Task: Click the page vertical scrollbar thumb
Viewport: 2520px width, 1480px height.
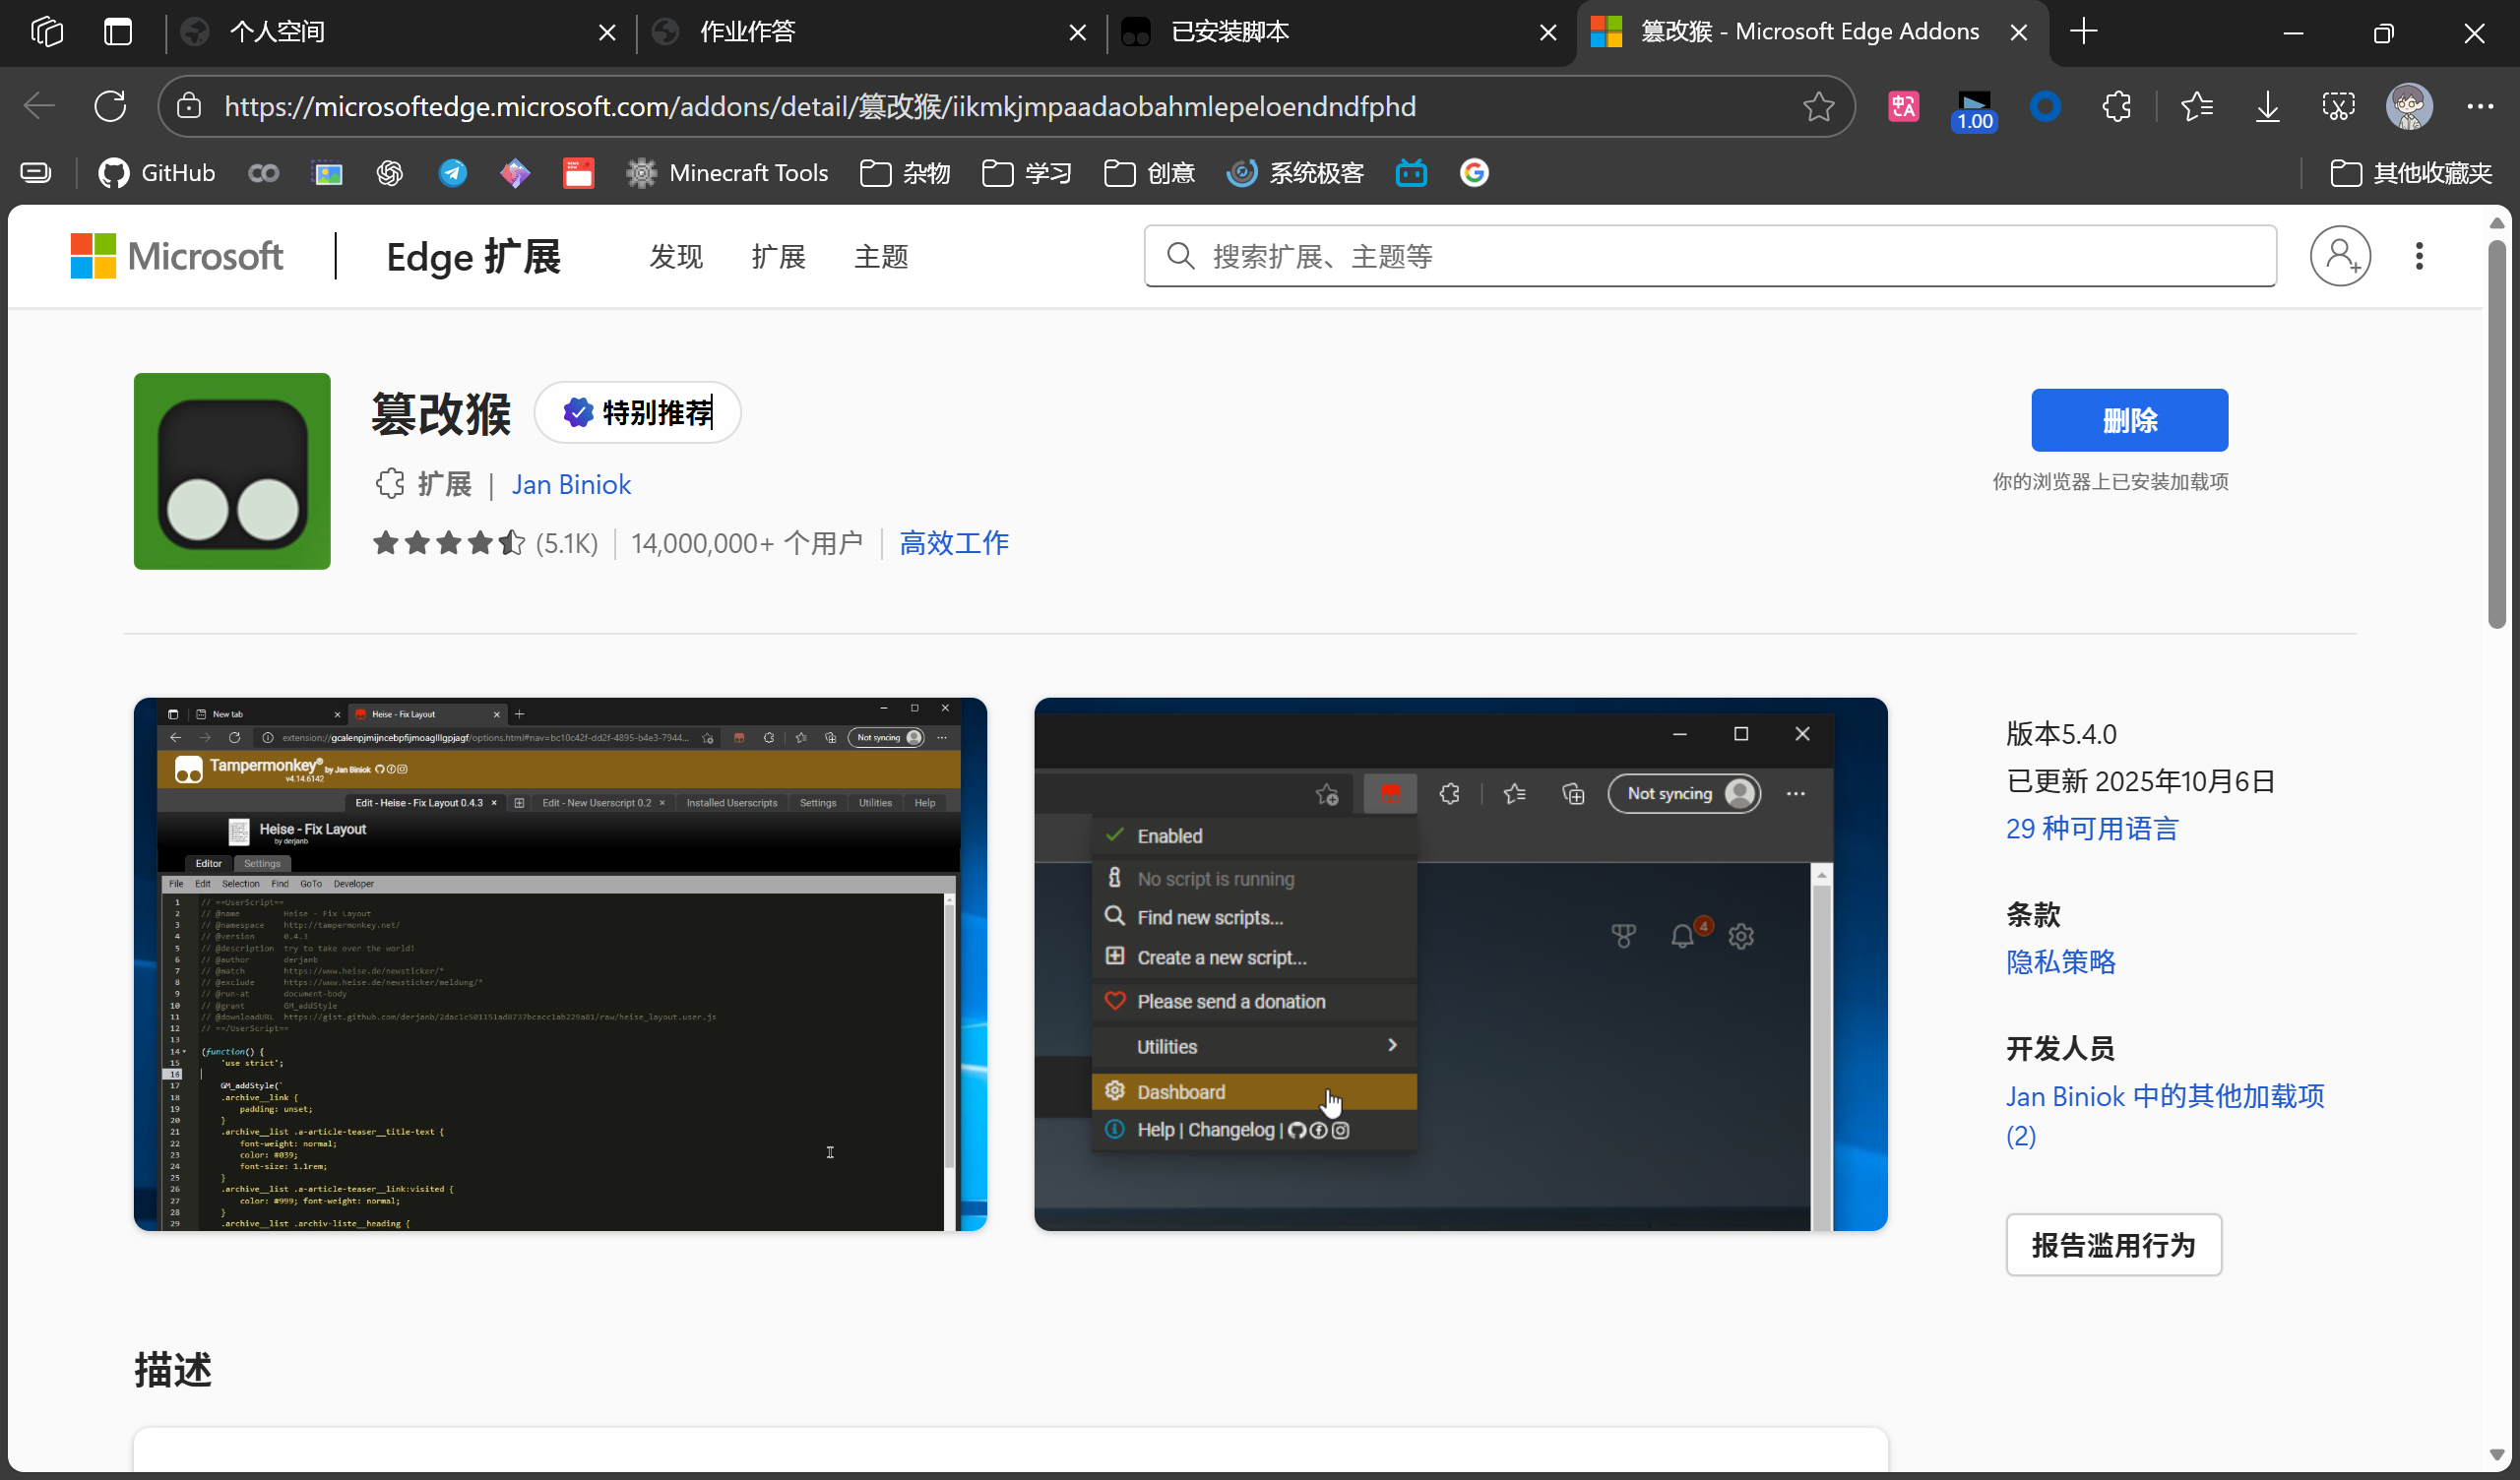Action: tap(2497, 430)
